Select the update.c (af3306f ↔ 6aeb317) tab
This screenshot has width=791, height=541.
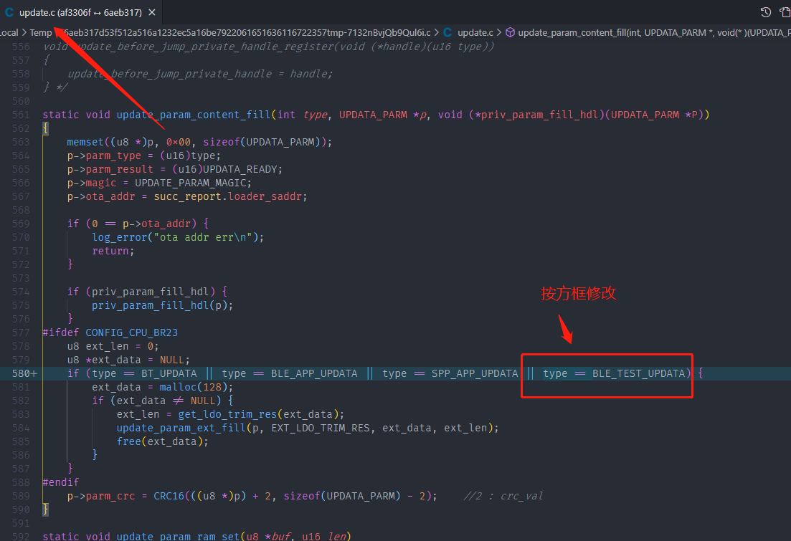(81, 12)
